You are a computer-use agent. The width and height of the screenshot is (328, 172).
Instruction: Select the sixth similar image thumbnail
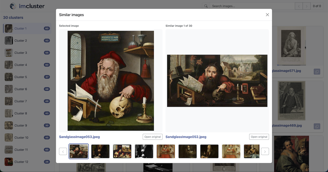pos(188,151)
